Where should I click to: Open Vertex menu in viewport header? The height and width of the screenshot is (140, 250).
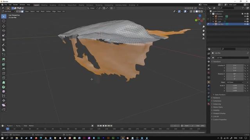(48, 11)
